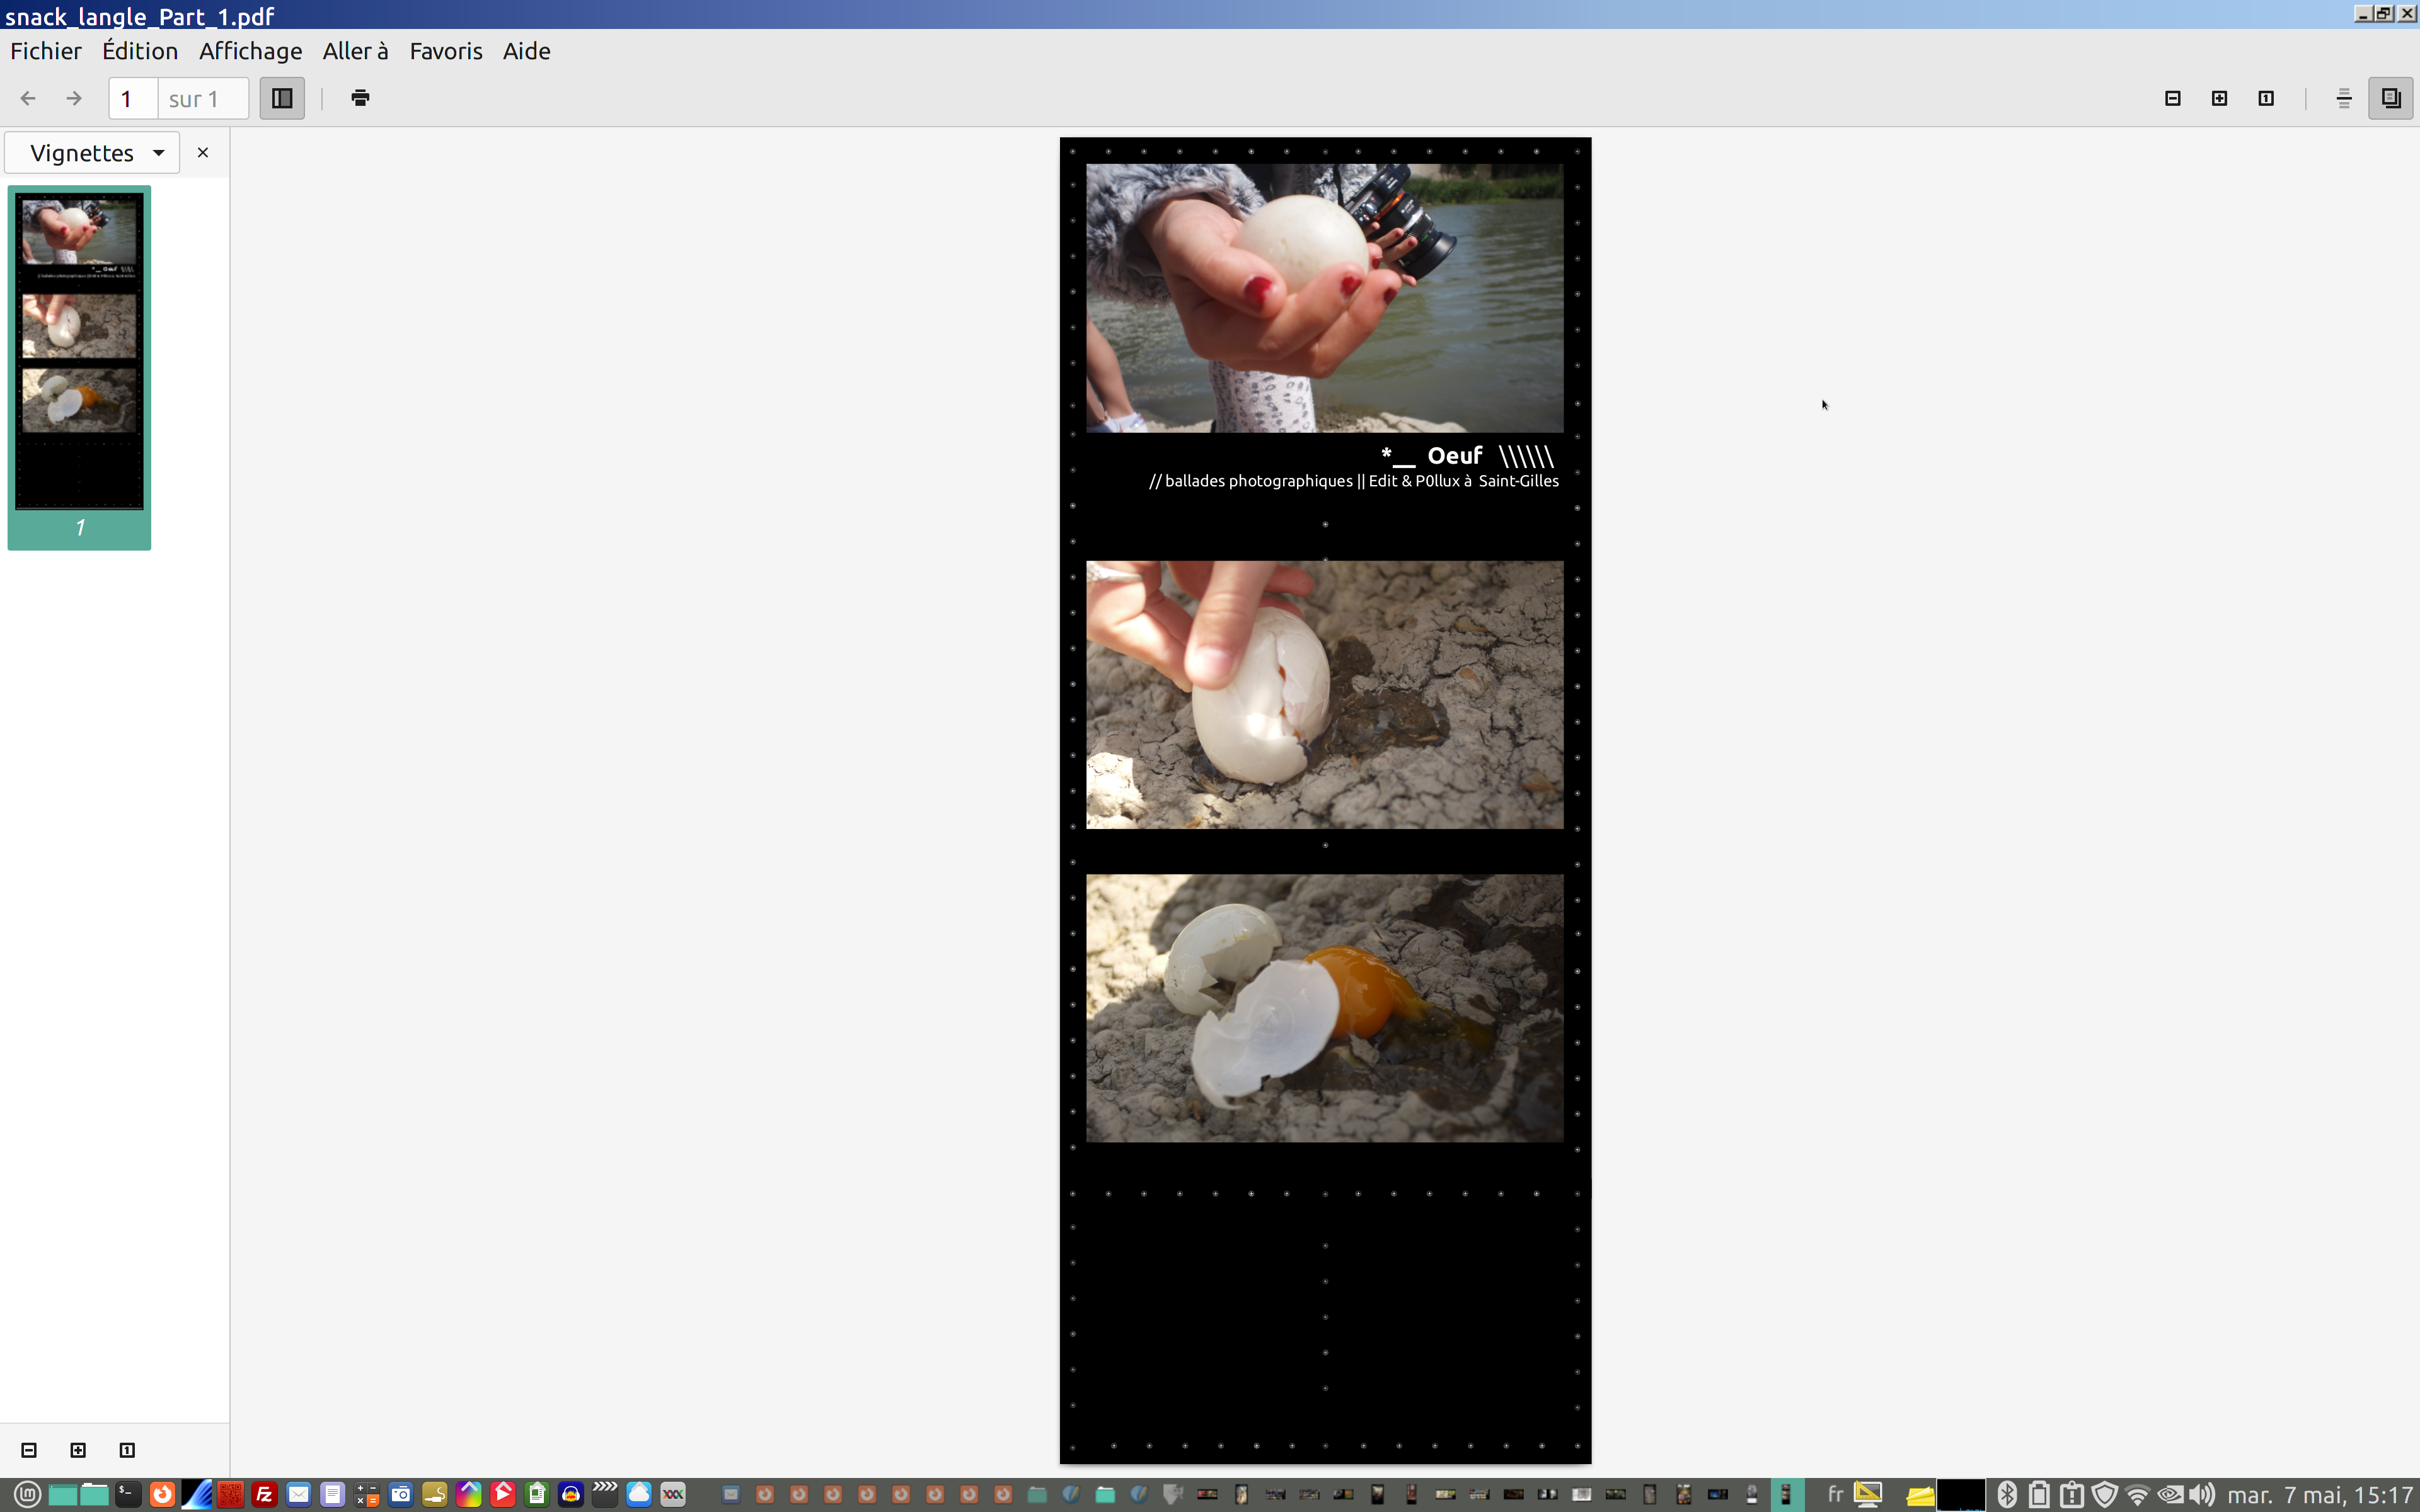Image resolution: width=2420 pixels, height=1512 pixels.
Task: Zoom out thumbnails at sidebar bottom
Action: [x=29, y=1450]
